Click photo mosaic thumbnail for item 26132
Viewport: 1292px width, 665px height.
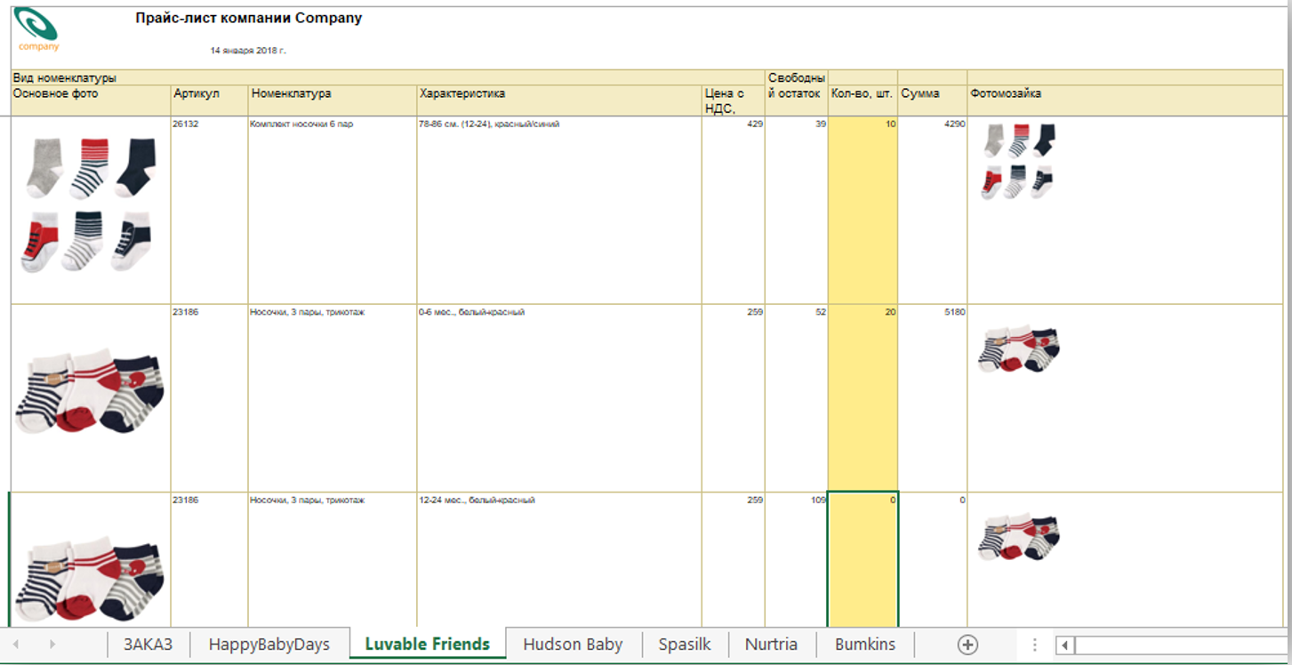tap(1019, 162)
